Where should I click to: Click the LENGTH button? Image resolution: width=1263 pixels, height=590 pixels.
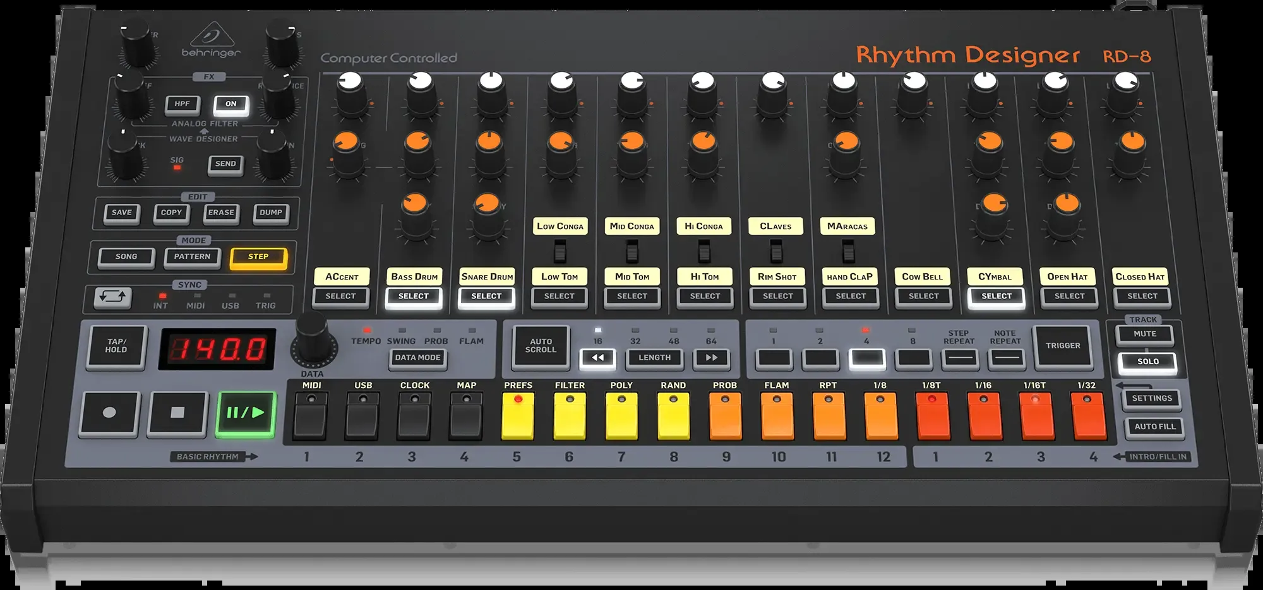coord(655,358)
